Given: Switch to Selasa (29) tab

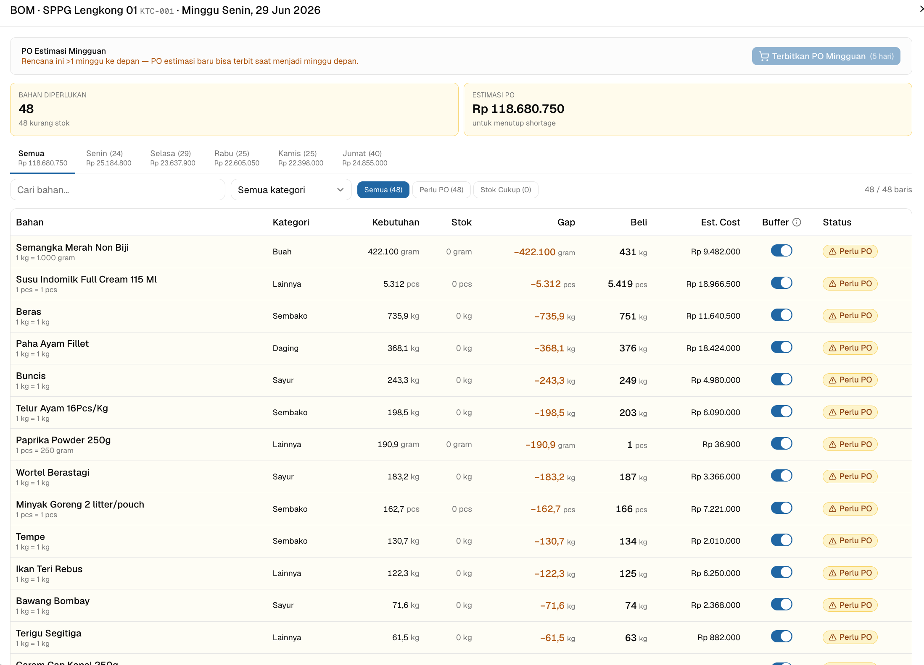Looking at the screenshot, I should pos(173,158).
